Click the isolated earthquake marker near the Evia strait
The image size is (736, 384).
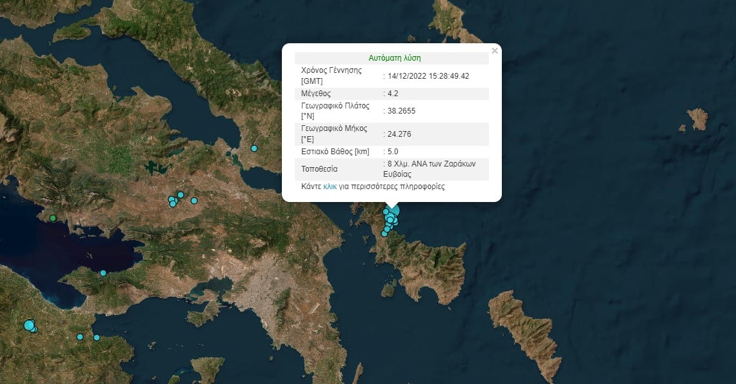[254, 148]
